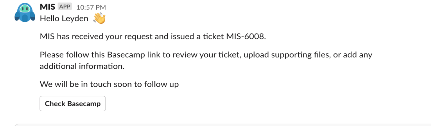This screenshot has width=447, height=134.
Task: Click the 'or add any' text
Action: (x=353, y=55)
